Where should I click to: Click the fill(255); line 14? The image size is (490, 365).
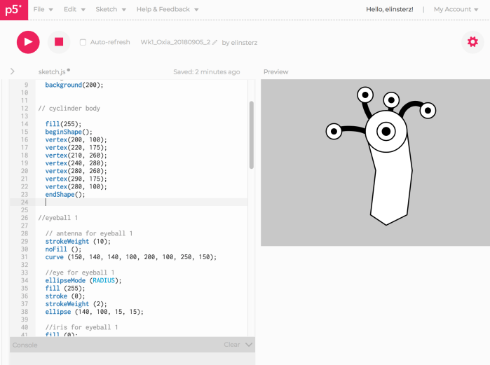(63, 124)
